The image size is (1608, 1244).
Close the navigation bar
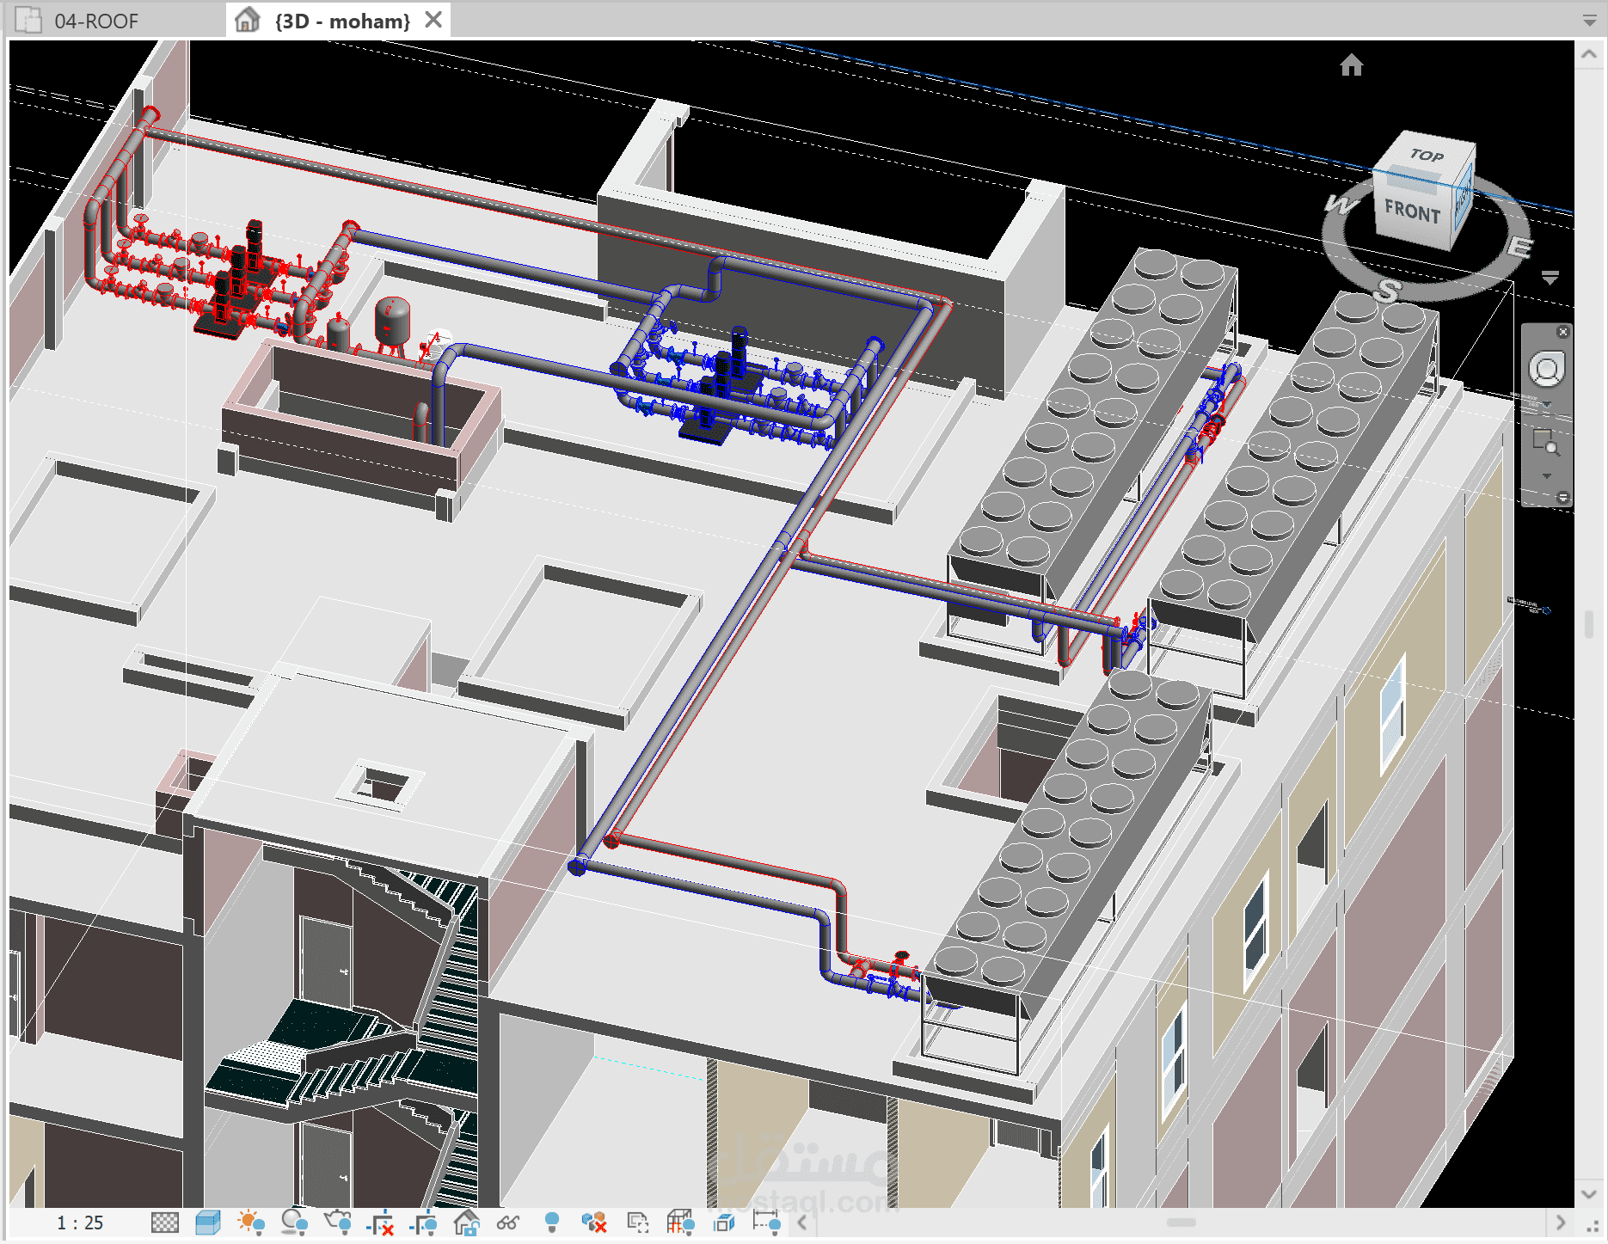click(1563, 332)
